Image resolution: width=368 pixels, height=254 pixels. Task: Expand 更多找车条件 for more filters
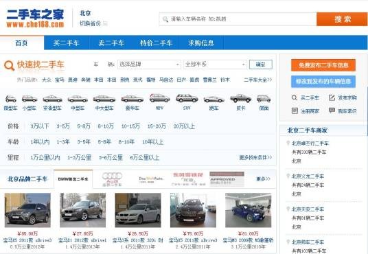255,157
